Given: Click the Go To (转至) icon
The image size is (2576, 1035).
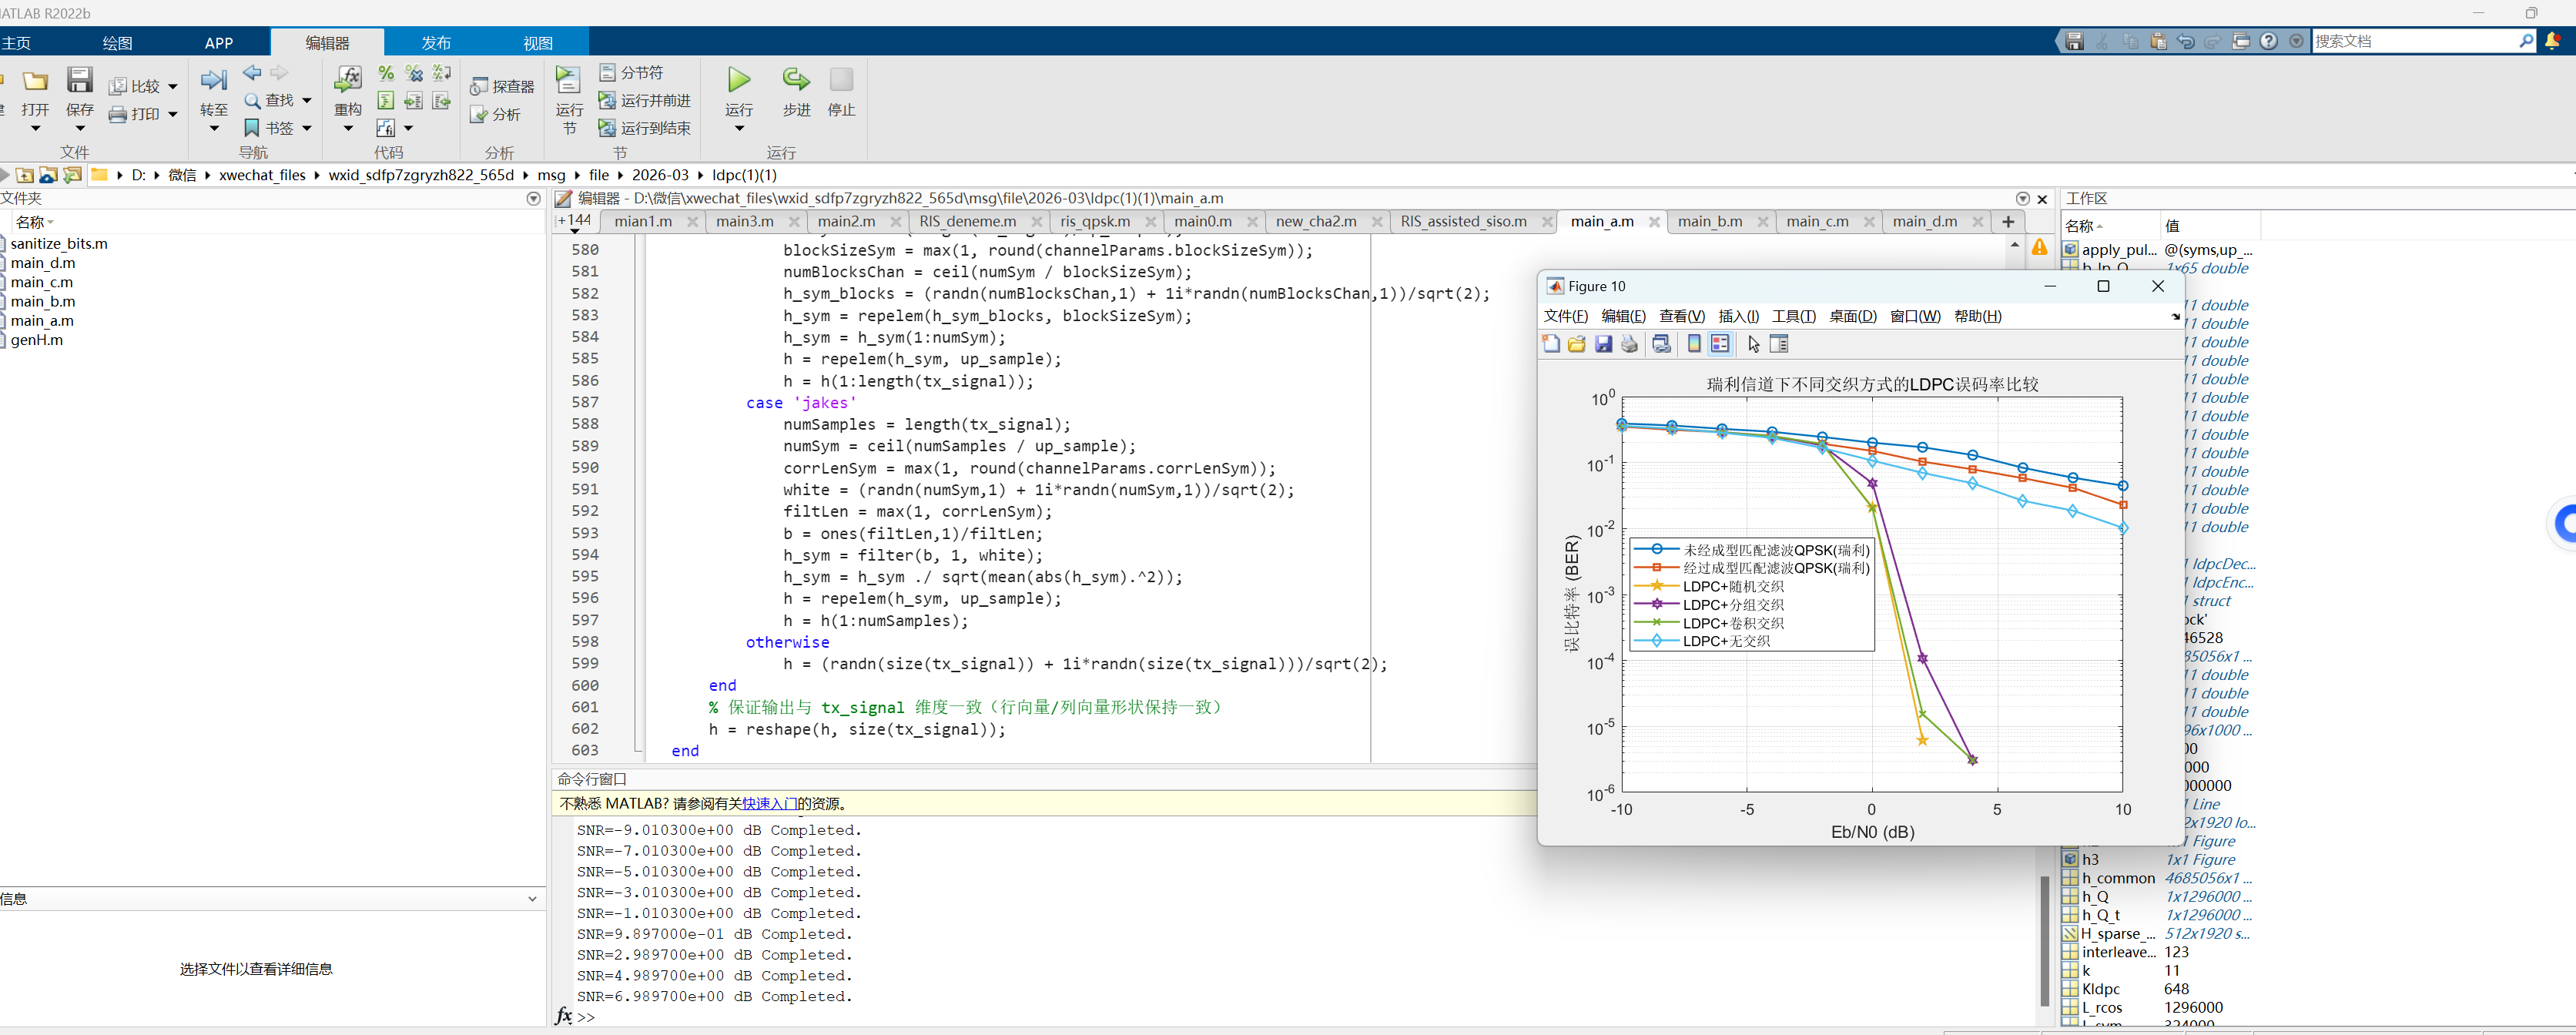Looking at the screenshot, I should tap(214, 80).
